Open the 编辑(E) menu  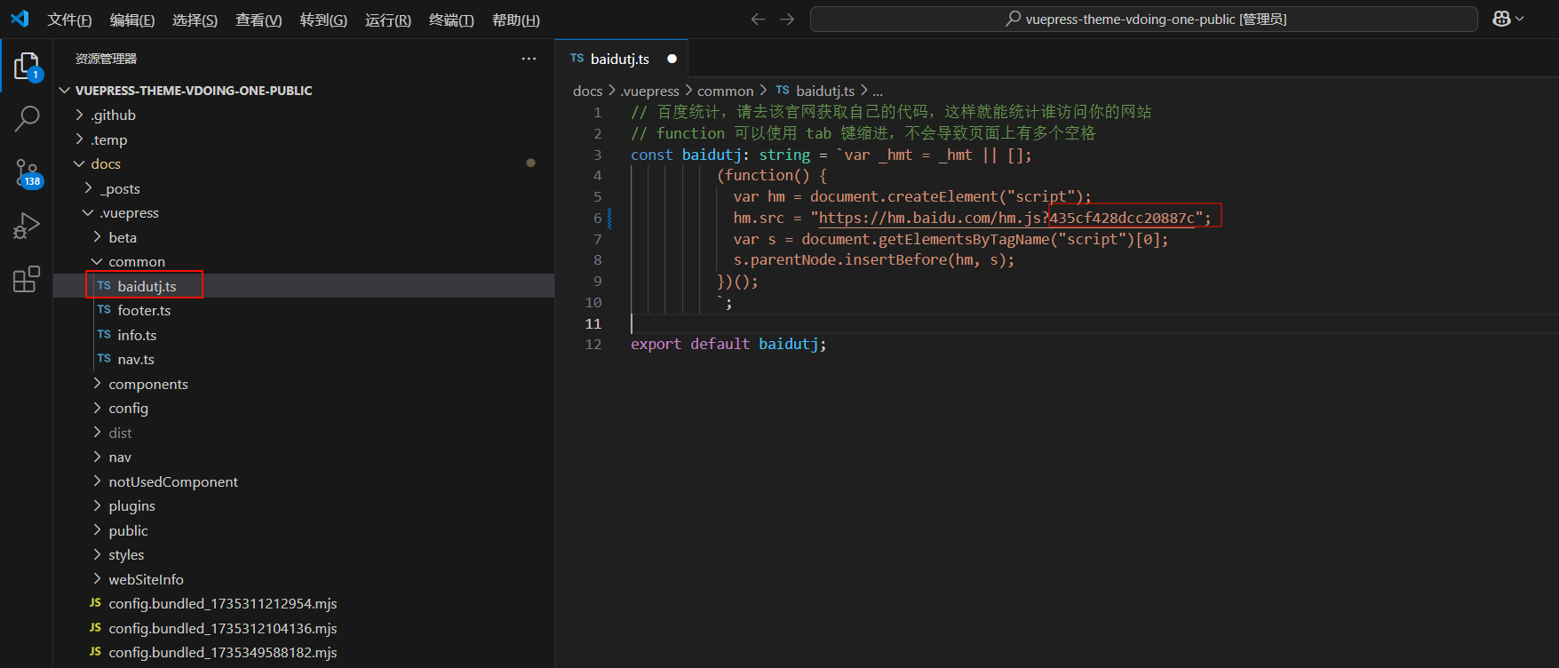pyautogui.click(x=132, y=20)
